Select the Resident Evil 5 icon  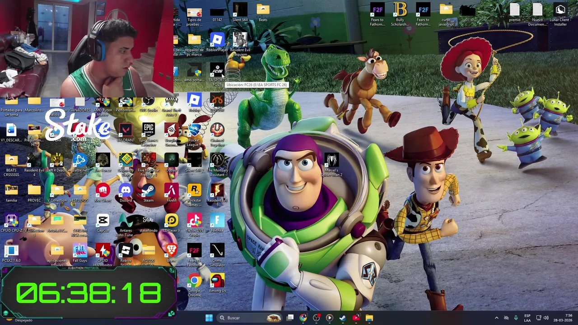tap(217, 195)
